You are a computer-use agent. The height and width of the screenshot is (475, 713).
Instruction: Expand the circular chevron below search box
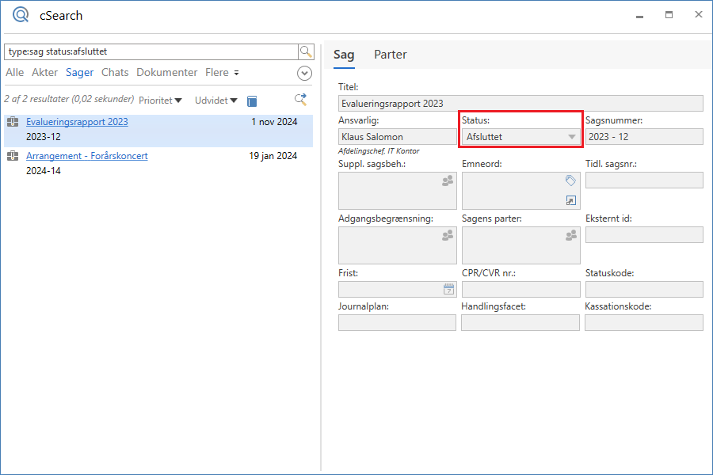[x=304, y=73]
